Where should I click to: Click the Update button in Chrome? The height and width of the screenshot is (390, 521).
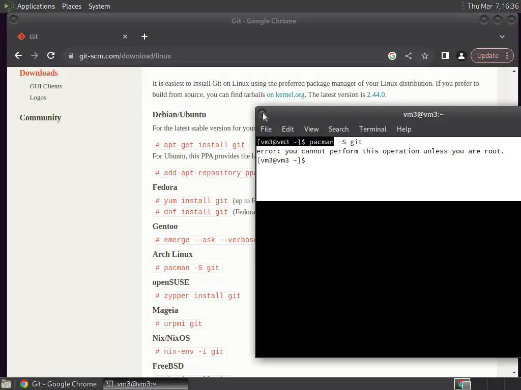coord(487,56)
